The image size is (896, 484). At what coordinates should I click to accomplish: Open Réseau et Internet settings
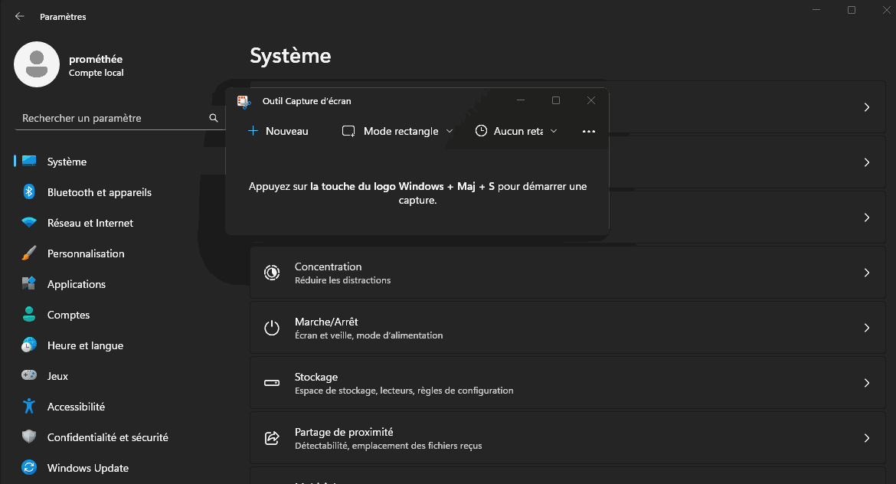click(x=88, y=223)
